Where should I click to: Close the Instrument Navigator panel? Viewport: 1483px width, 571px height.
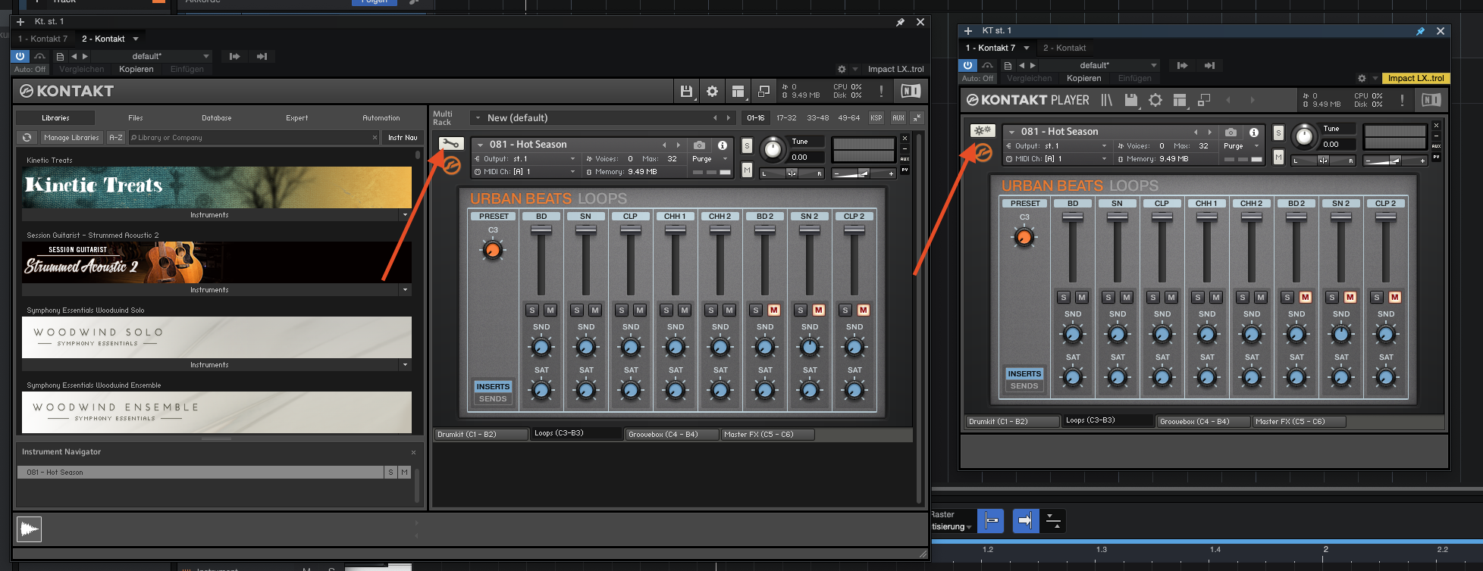(x=413, y=452)
